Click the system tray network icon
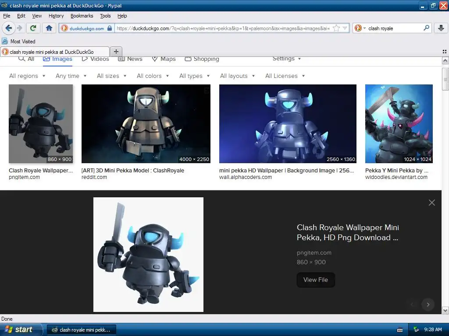Viewport: 449px width, 336px height. click(x=416, y=329)
